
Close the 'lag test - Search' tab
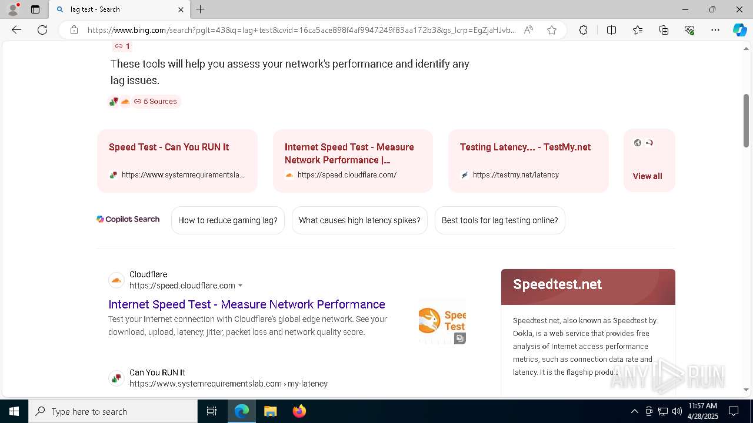[x=181, y=9]
